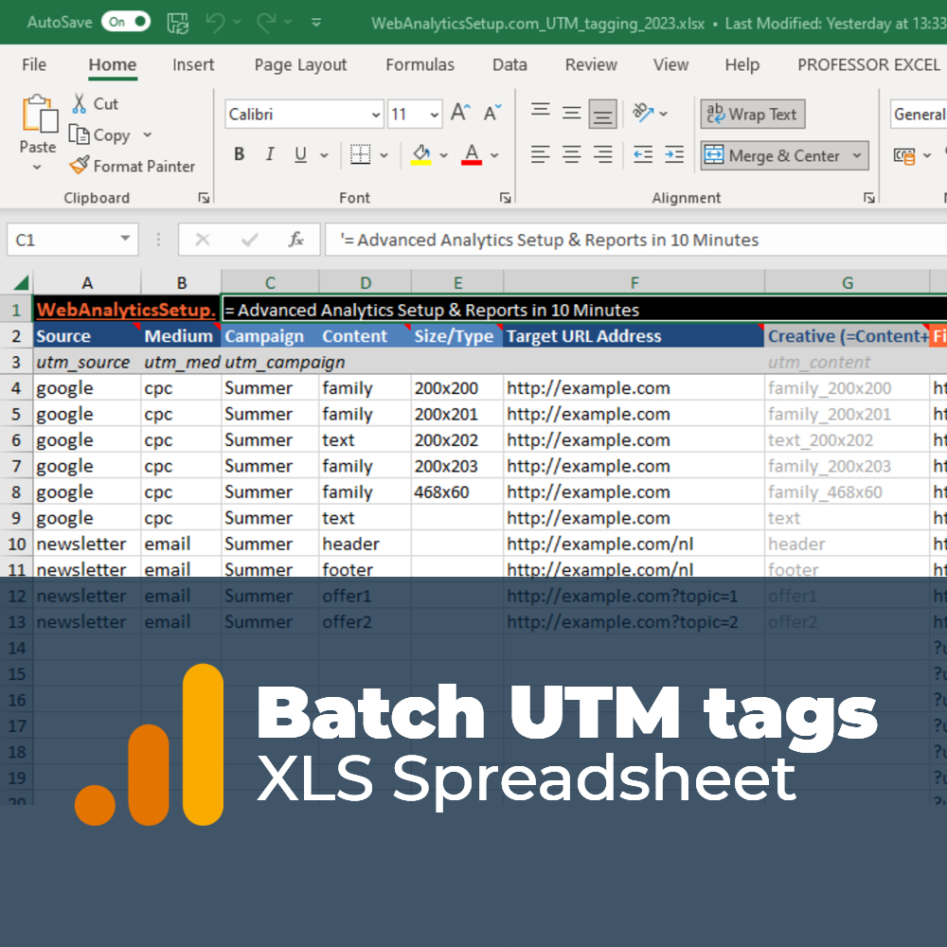Click the WebAnalyticsSetup link in A1

[x=126, y=310]
